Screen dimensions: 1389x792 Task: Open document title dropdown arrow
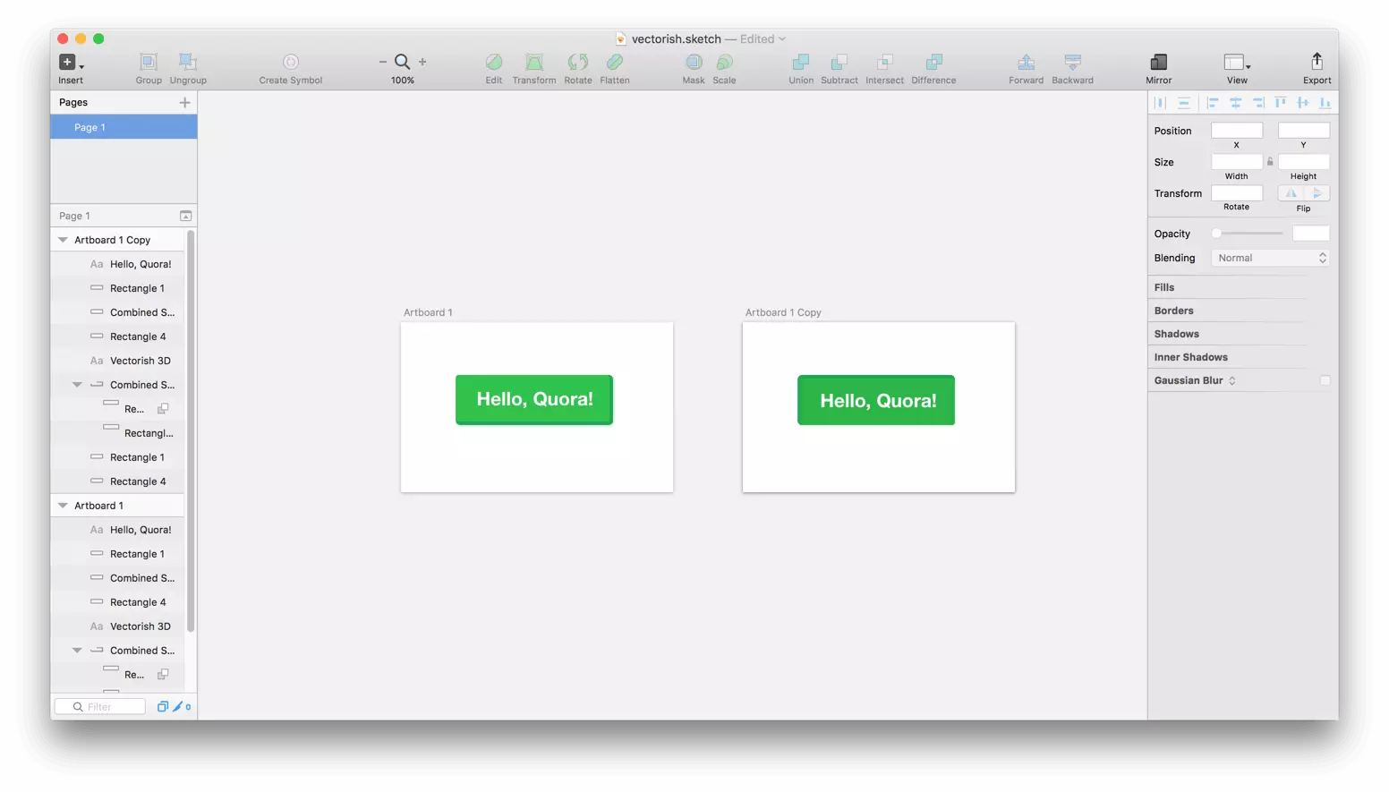(x=782, y=38)
